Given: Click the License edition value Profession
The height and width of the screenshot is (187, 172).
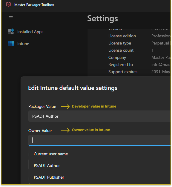Looking at the screenshot, I should [161, 36].
